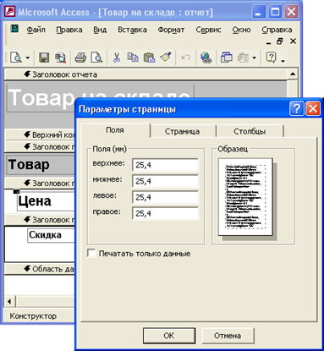Click the Save icon in toolbar
This screenshot has width=324, height=351.
coord(44,58)
